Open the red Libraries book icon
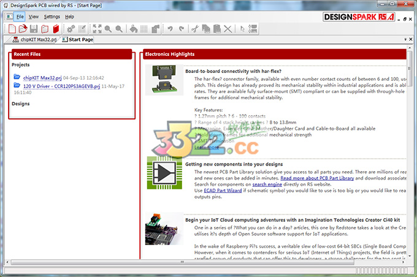The height and width of the screenshot is (277, 417). [56, 29]
